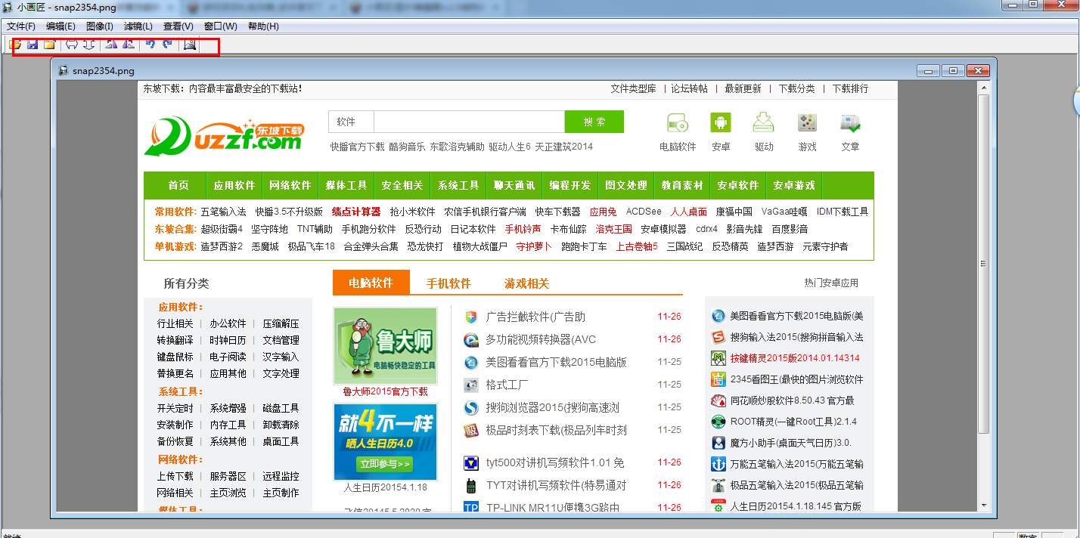This screenshot has height=538, width=1080.
Task: Click the 远程监控 category link
Action: (281, 476)
